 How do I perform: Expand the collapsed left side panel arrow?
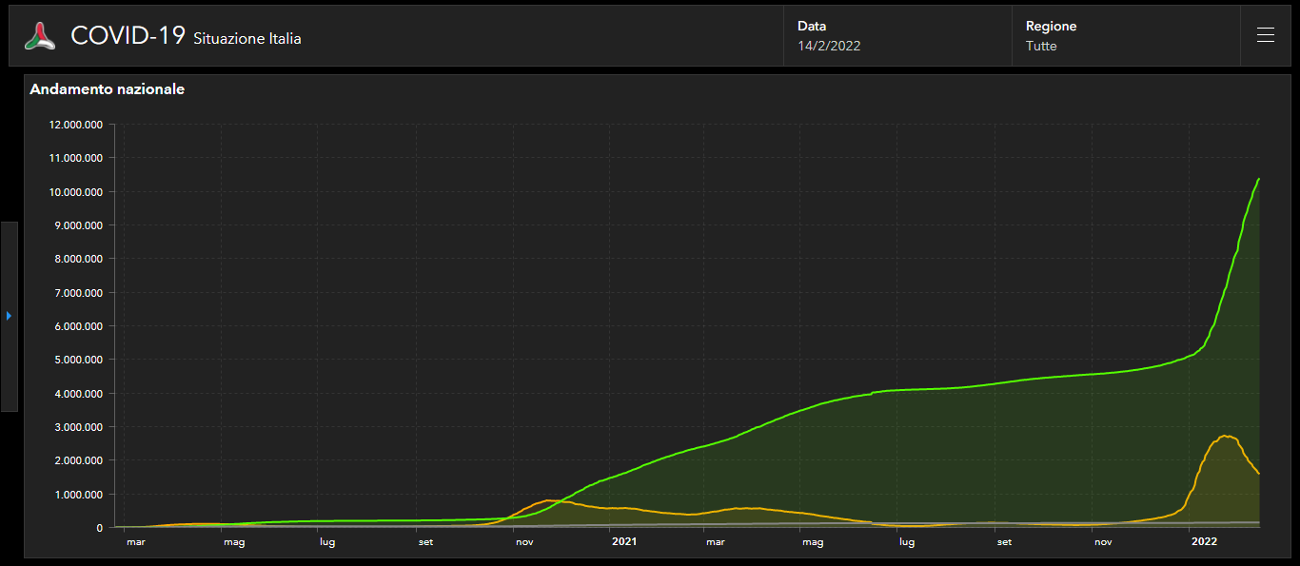point(9,316)
